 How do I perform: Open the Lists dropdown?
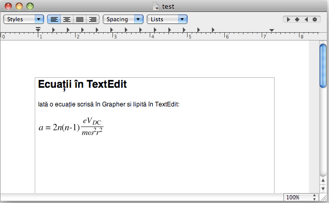167,19
